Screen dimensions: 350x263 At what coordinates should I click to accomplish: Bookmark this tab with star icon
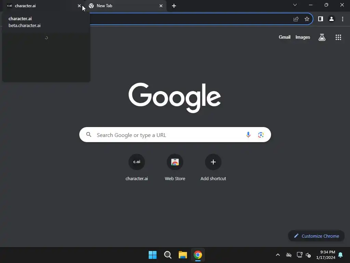tap(307, 19)
